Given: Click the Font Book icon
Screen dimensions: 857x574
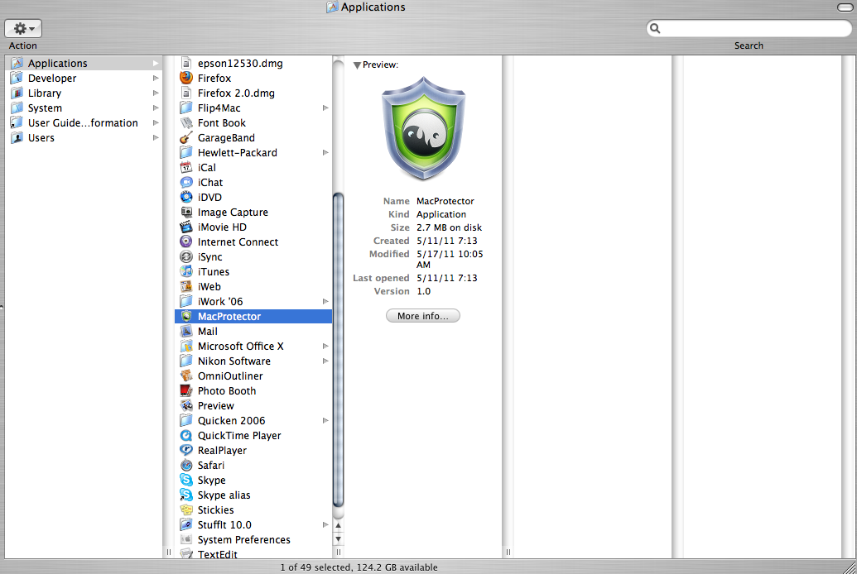Looking at the screenshot, I should pos(186,123).
